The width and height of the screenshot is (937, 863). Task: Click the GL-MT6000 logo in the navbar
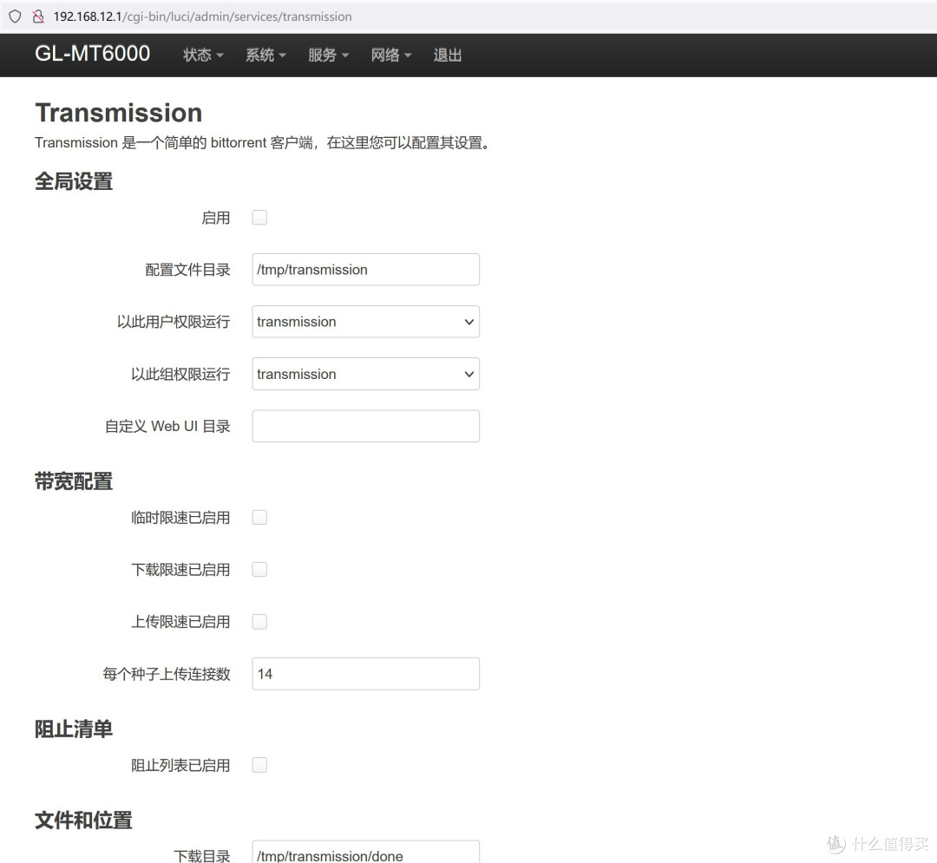point(92,53)
